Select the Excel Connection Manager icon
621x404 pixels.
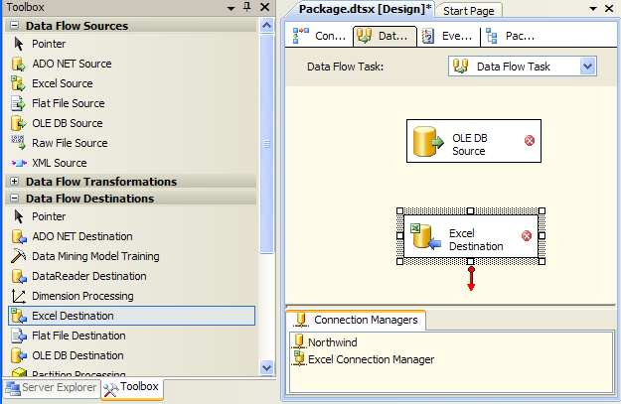coord(299,358)
